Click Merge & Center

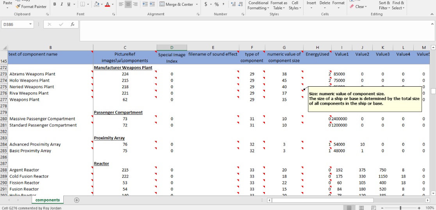pos(176,4)
